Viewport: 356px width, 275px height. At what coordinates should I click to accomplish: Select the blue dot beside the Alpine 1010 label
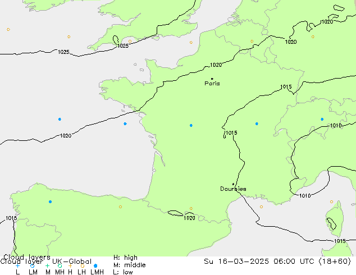tap(322, 119)
